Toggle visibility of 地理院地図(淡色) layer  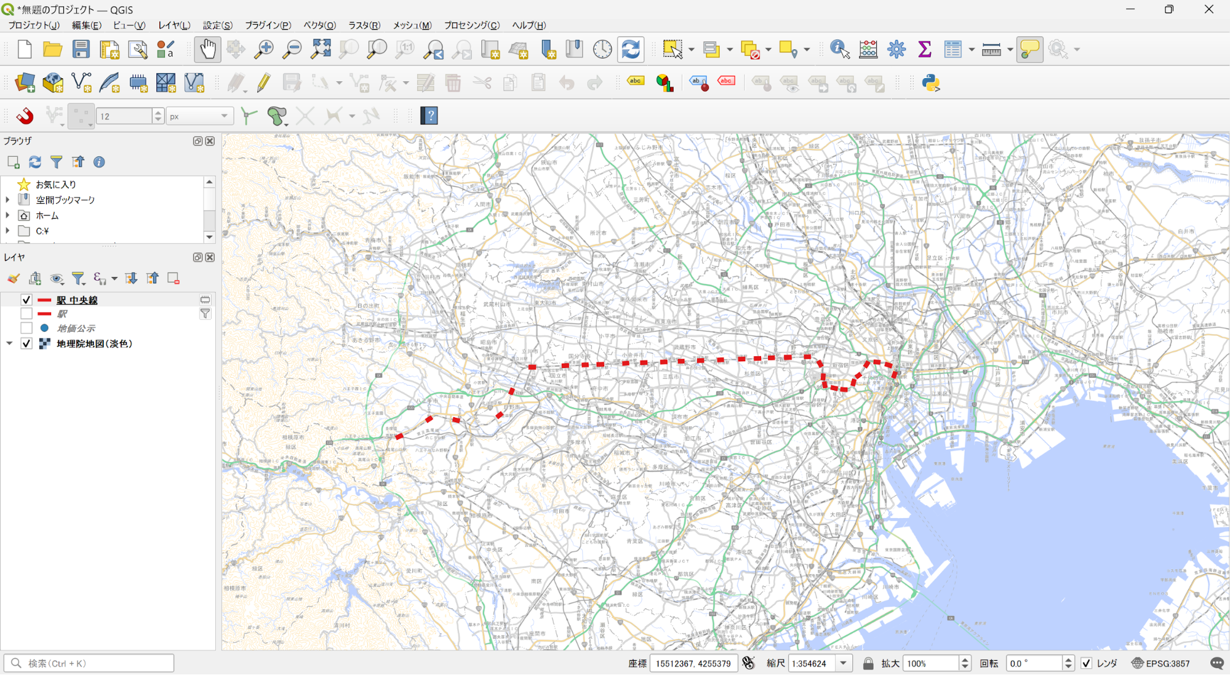[26, 343]
